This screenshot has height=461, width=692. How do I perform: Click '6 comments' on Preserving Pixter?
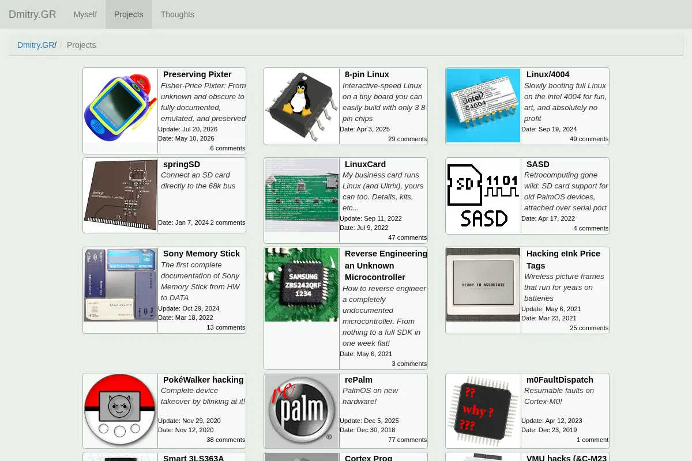[x=228, y=148]
